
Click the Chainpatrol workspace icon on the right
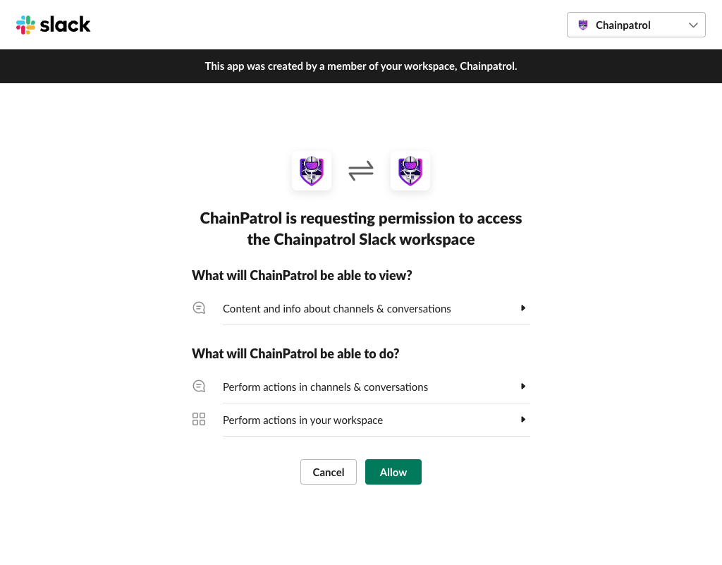[410, 170]
